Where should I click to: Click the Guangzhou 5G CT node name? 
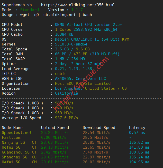pos(19,152)
